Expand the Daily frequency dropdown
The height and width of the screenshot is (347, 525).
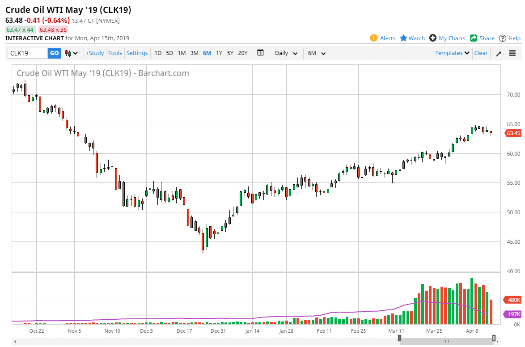coord(286,53)
